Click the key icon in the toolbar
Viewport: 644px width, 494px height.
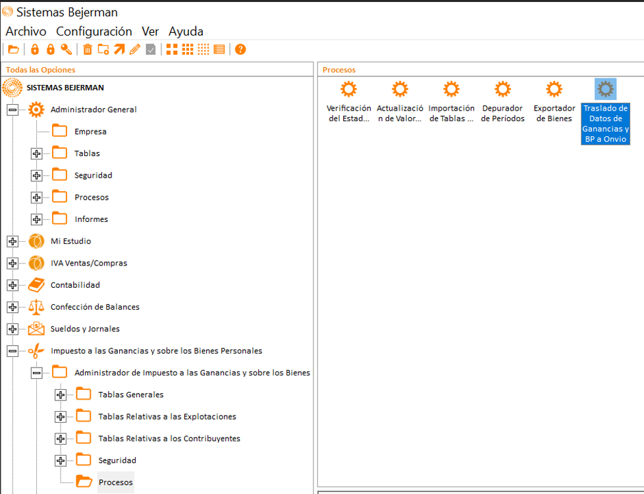(66, 49)
